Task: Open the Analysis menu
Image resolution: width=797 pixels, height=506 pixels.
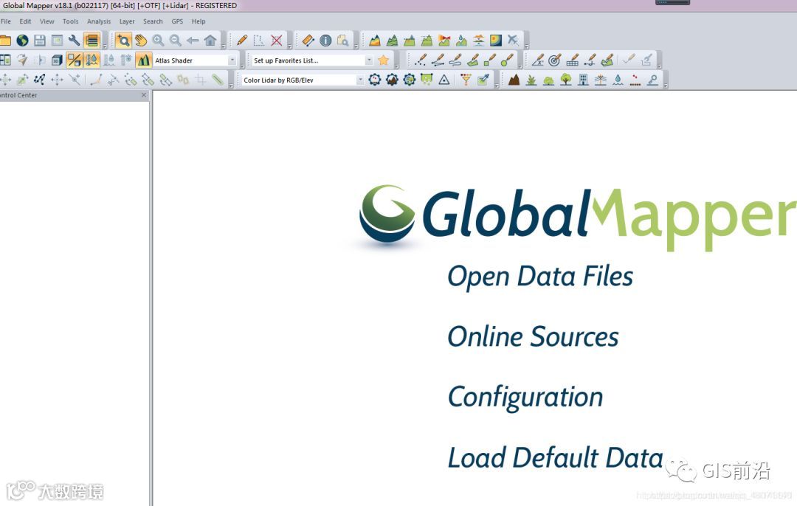Action: click(99, 21)
